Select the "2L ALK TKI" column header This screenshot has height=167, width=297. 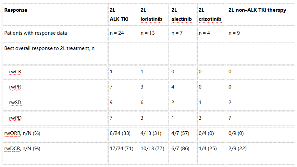click(x=119, y=15)
